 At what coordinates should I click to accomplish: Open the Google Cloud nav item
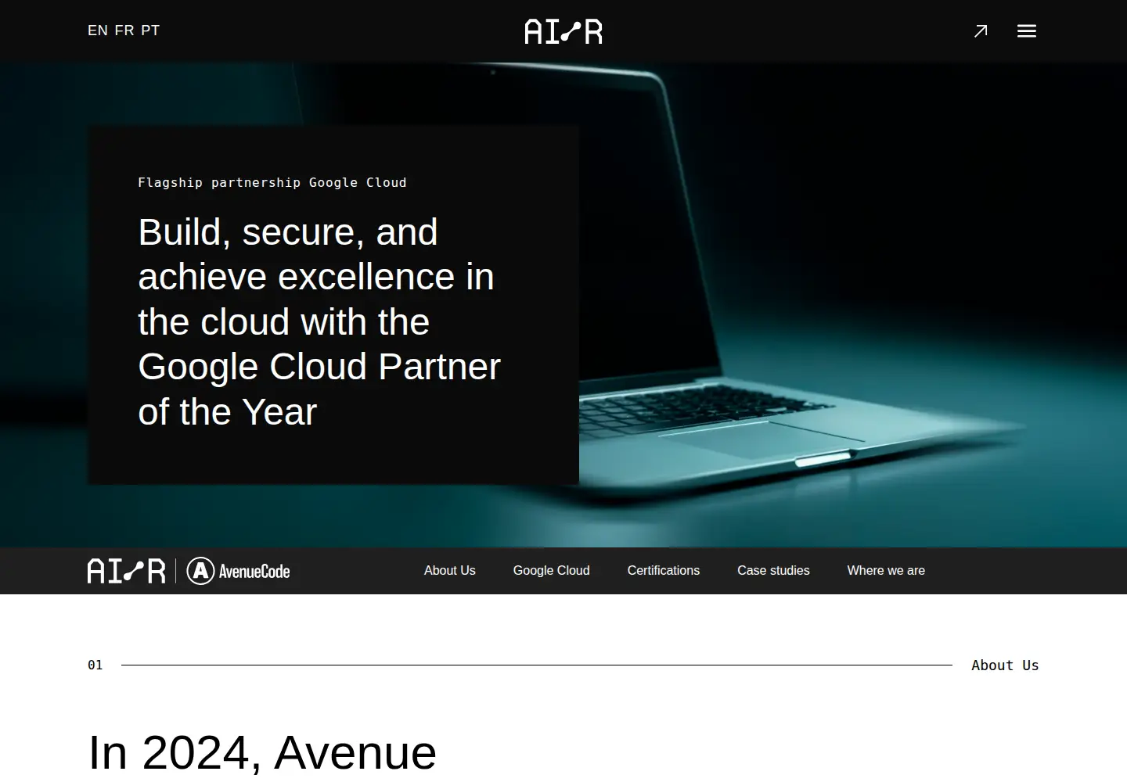552,571
